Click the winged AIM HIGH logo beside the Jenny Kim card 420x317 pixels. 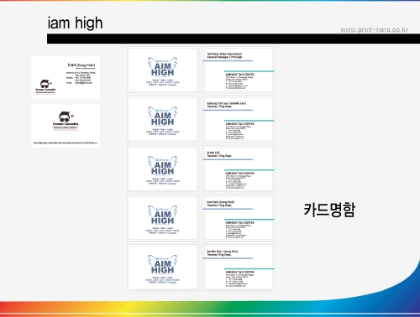[163, 264]
